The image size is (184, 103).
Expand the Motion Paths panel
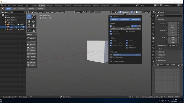(162, 60)
